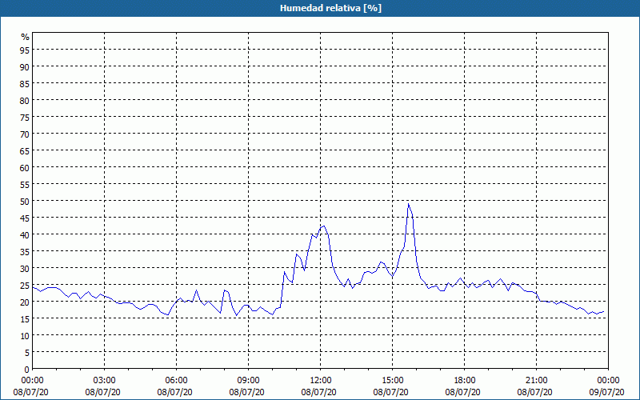The height and width of the screenshot is (400, 640).
Task: Select the 65 y-axis tick label
Action: 25,150
